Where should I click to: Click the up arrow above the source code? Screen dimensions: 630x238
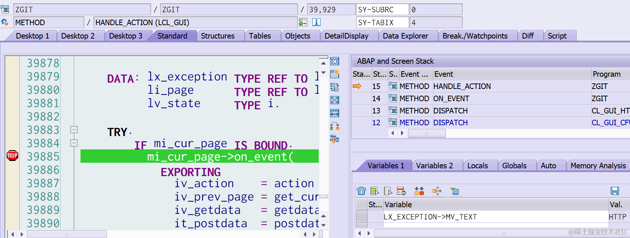pos(324,63)
